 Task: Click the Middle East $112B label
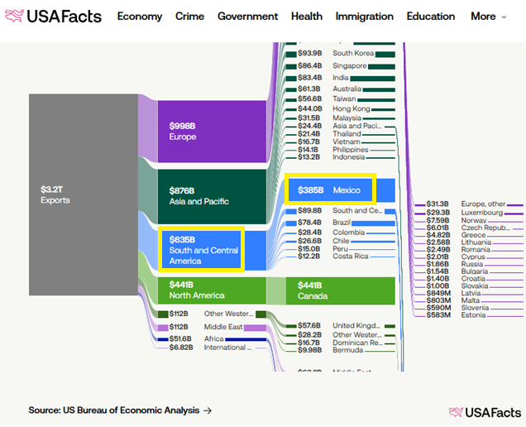[x=206, y=327]
